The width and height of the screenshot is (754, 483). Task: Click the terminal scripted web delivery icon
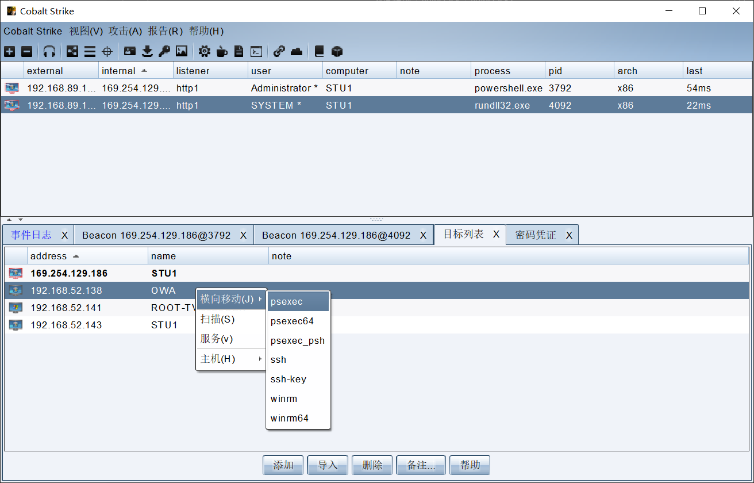[256, 52]
